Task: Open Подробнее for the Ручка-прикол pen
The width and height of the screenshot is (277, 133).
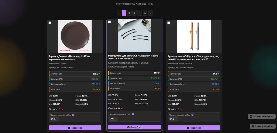Action: click(x=194, y=128)
